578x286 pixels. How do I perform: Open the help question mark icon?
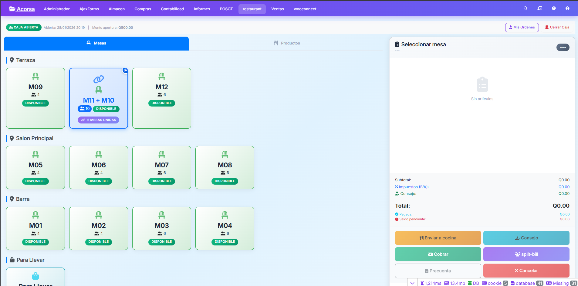[x=554, y=8]
